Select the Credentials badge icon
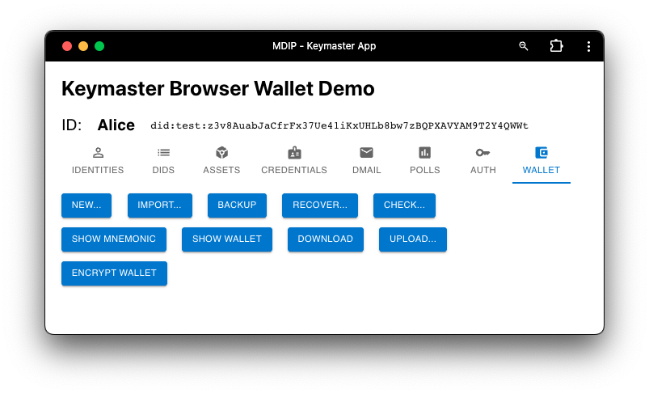649x394 pixels. 294,153
